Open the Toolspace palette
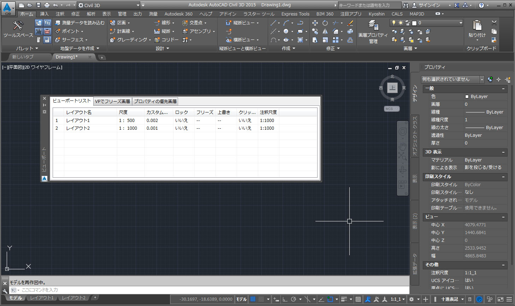The width and height of the screenshot is (515, 306). 18,29
